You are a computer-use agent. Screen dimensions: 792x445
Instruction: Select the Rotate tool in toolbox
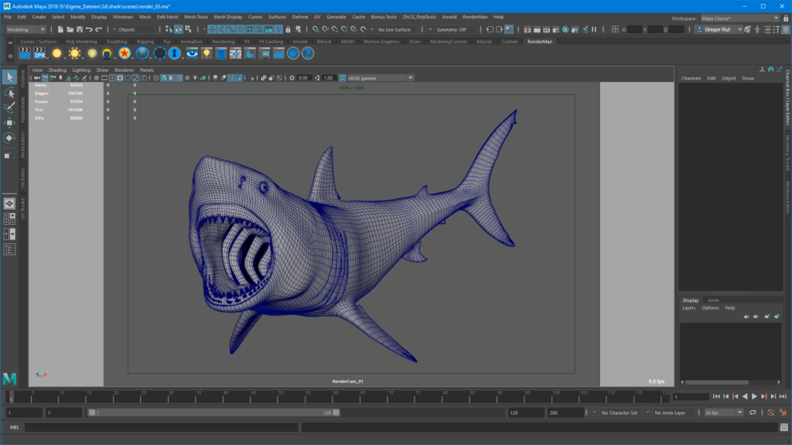tap(9, 138)
